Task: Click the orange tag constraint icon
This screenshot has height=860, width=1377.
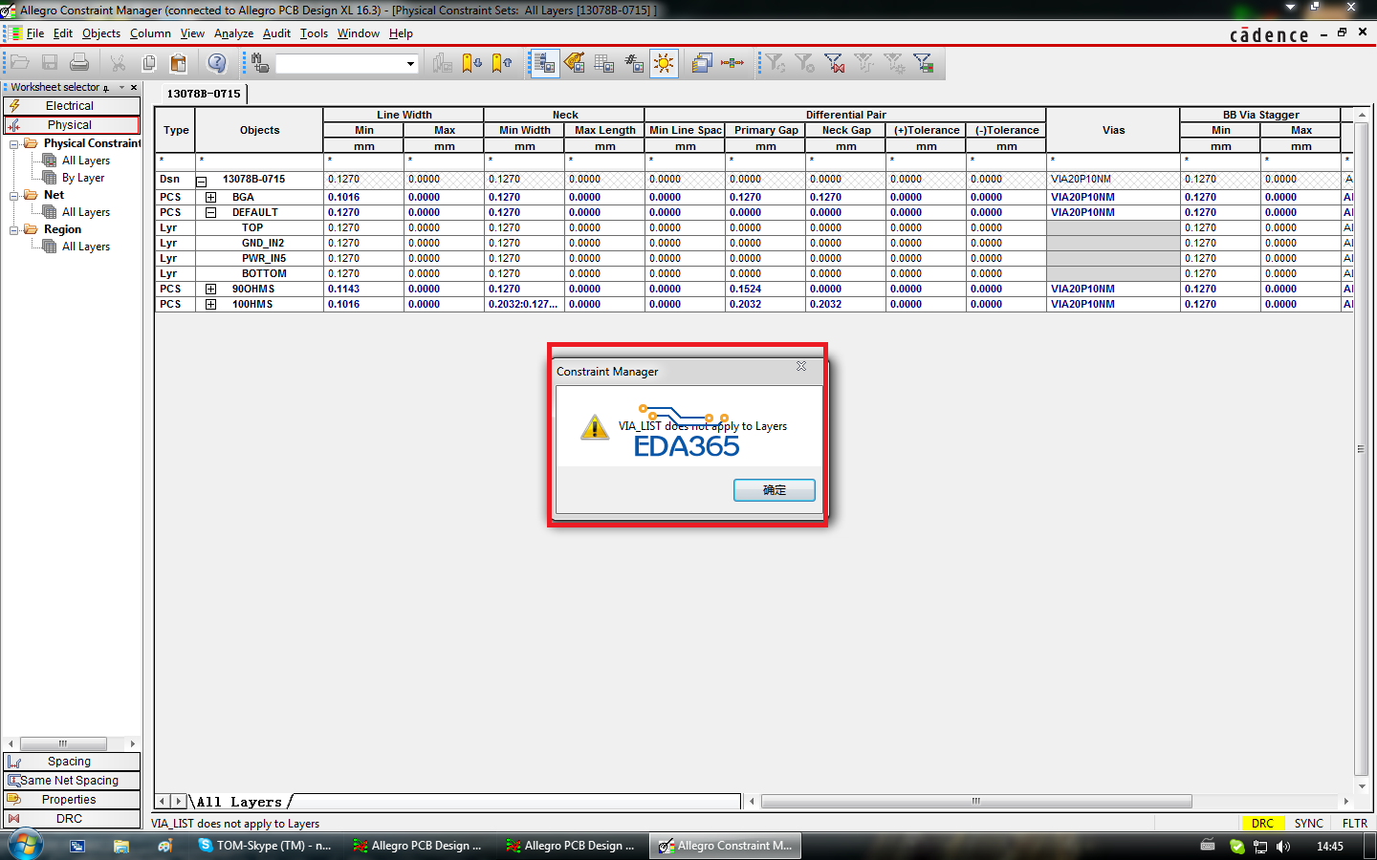Action: [x=575, y=63]
